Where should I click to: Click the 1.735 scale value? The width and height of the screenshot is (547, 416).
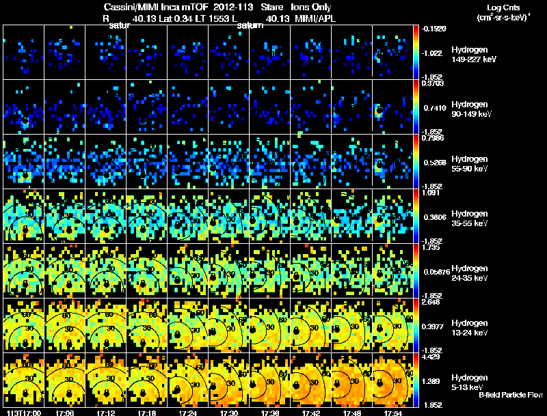point(431,247)
